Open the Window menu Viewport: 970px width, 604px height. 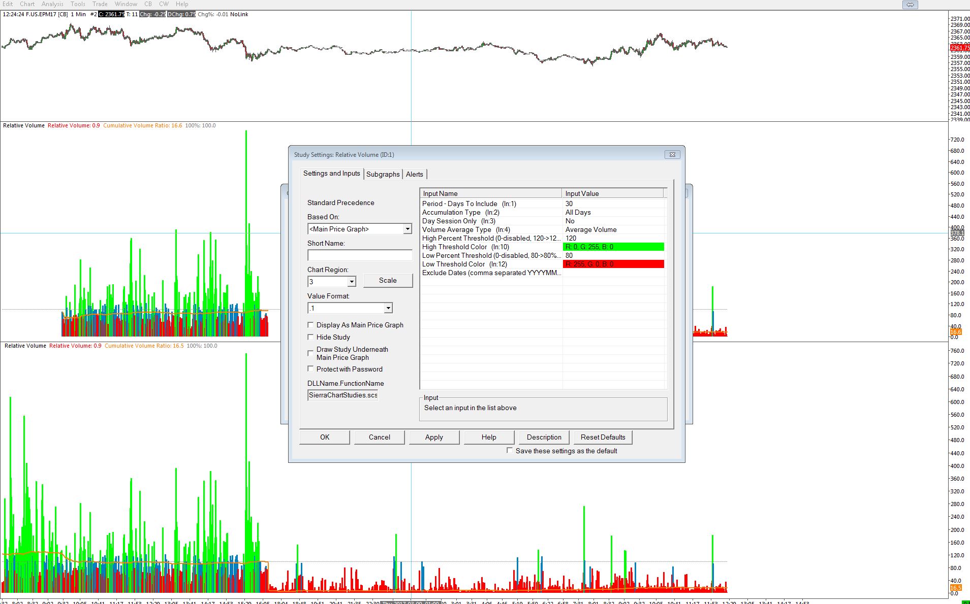pos(126,4)
